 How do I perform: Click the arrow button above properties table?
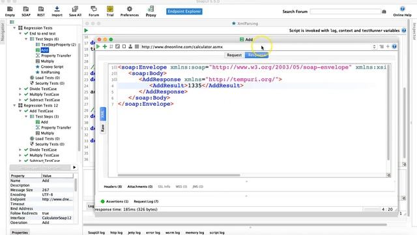click(x=74, y=167)
